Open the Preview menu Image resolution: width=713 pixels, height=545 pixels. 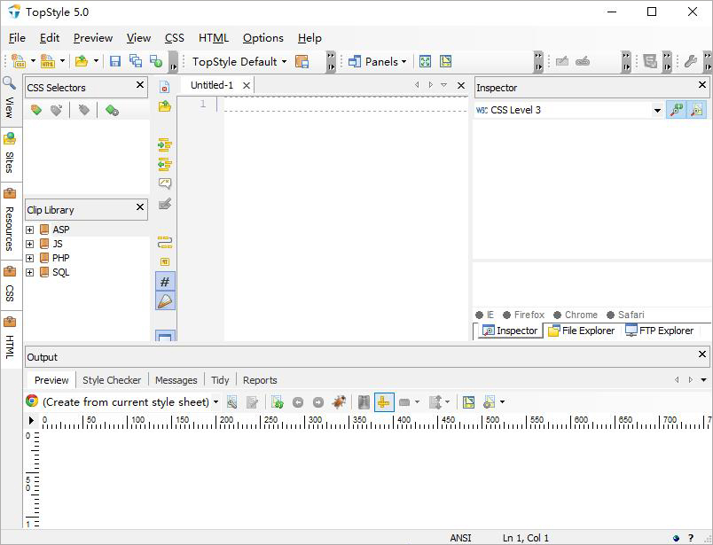[93, 38]
